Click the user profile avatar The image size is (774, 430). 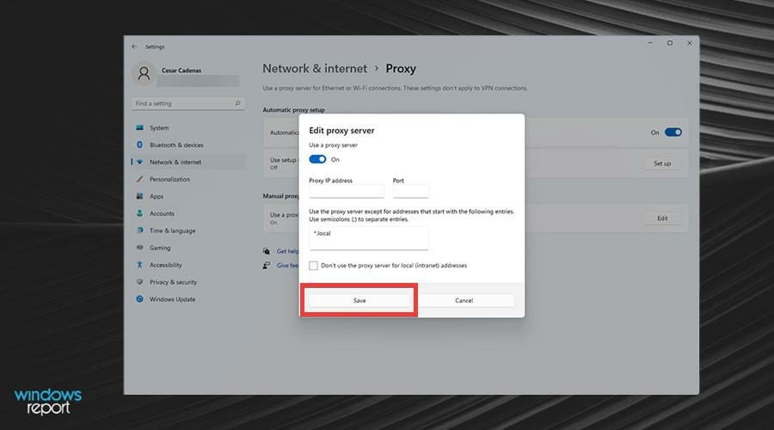click(144, 74)
